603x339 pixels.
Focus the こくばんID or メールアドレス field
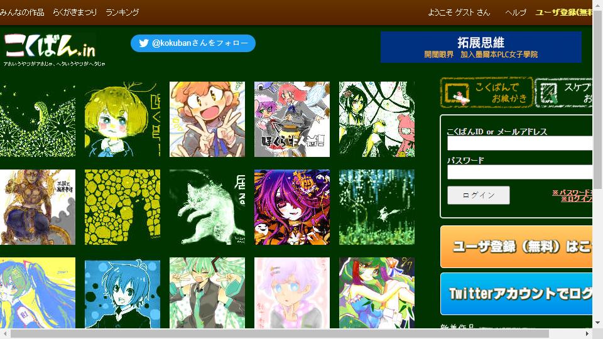pos(520,143)
